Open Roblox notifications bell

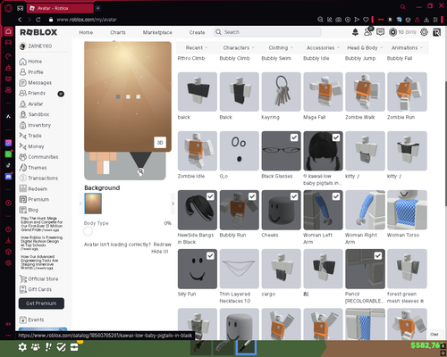[x=355, y=32]
